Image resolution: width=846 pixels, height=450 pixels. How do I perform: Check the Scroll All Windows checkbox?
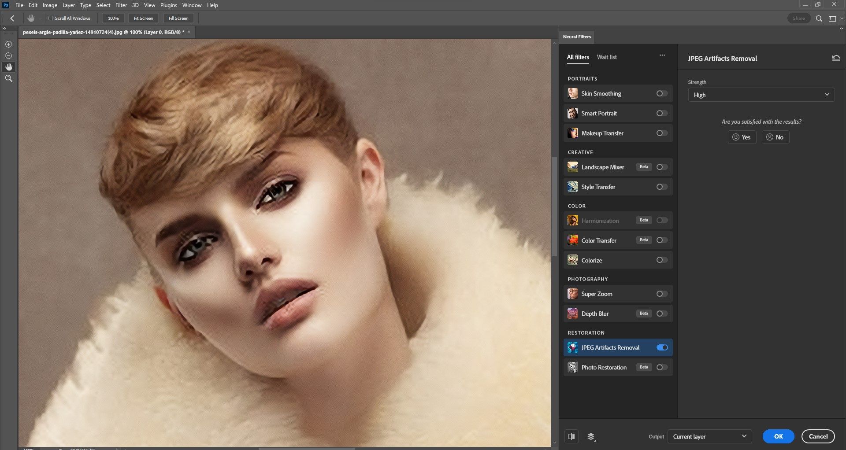click(x=51, y=18)
